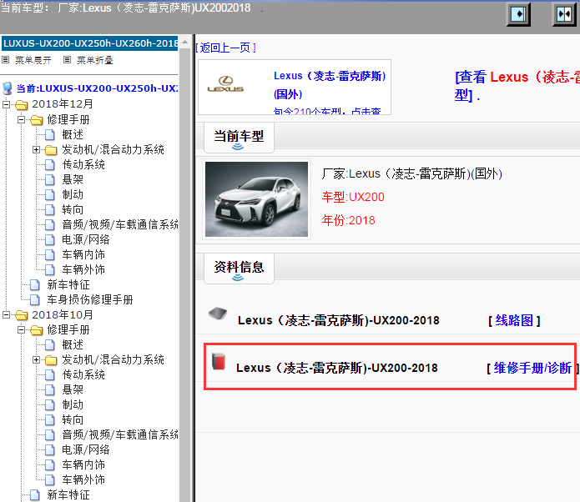Open 转向 under 2018年12月 manual
Viewport: 580px width, 502px height.
tap(73, 209)
